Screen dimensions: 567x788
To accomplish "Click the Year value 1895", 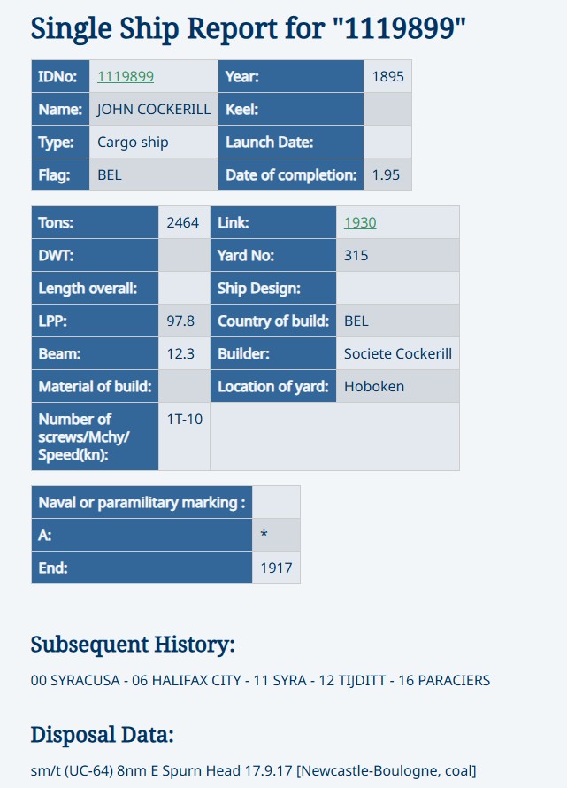I will click(387, 77).
